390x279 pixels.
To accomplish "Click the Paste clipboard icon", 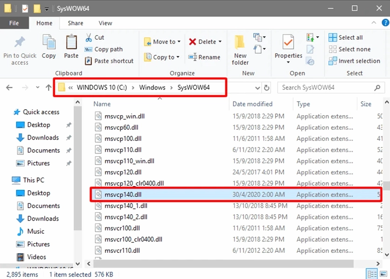I will pyautogui.click(x=71, y=42).
